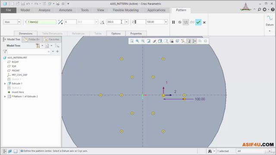Switch to the Analysis ribbon tab
Viewport: 276px width, 155px height.
click(x=44, y=10)
